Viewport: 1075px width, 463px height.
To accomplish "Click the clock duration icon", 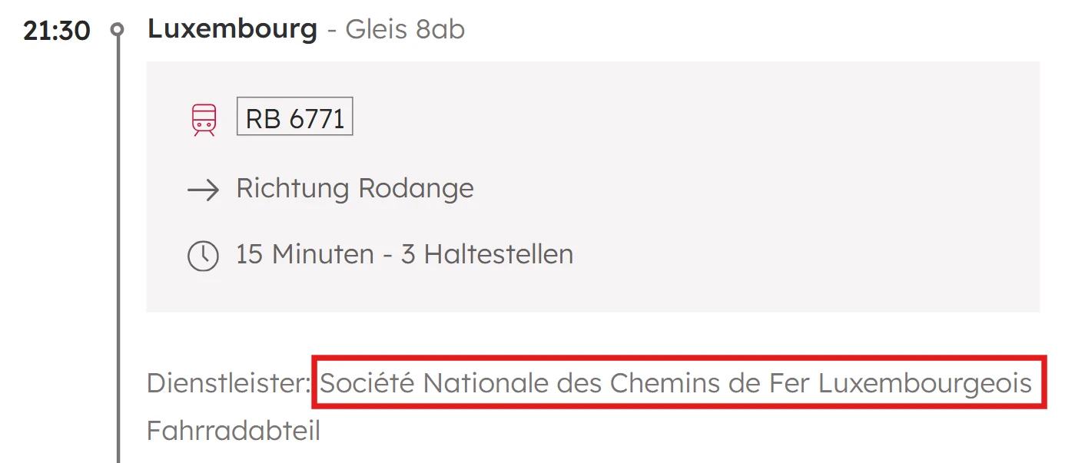I will 204,255.
